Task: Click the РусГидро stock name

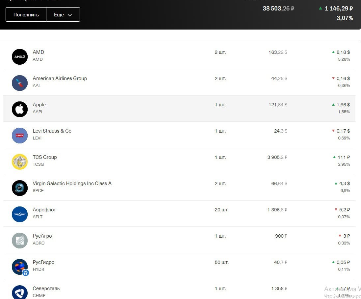Action: (43, 262)
